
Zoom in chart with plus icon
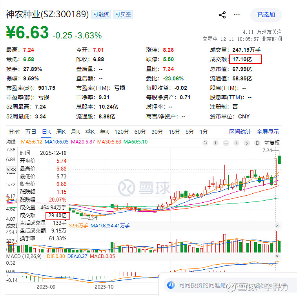click(215, 143)
